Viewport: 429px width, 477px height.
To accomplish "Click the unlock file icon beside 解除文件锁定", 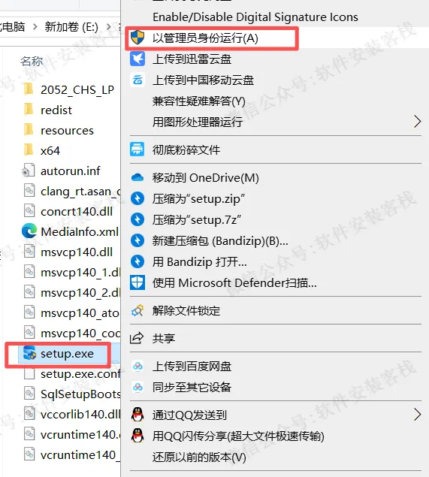I will tap(137, 310).
